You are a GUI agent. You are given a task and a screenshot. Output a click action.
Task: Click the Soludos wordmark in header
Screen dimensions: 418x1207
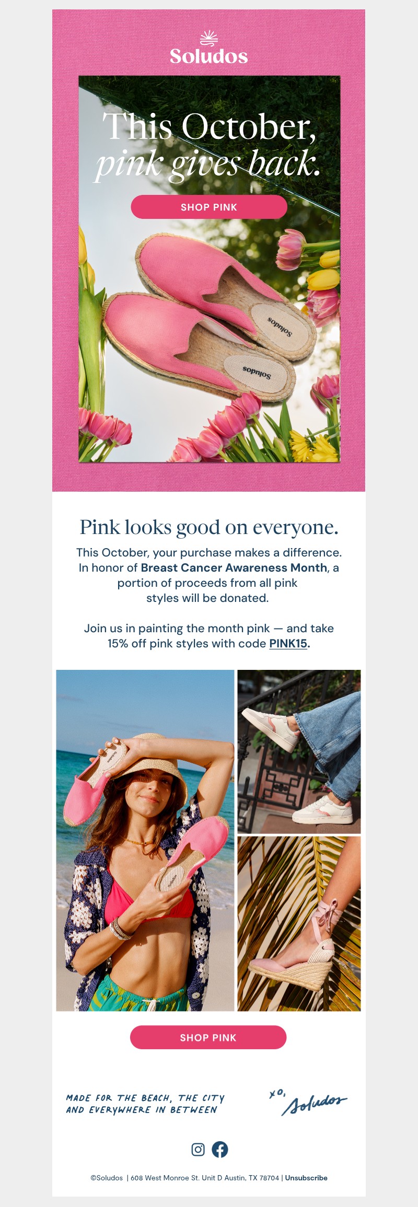[x=209, y=56]
